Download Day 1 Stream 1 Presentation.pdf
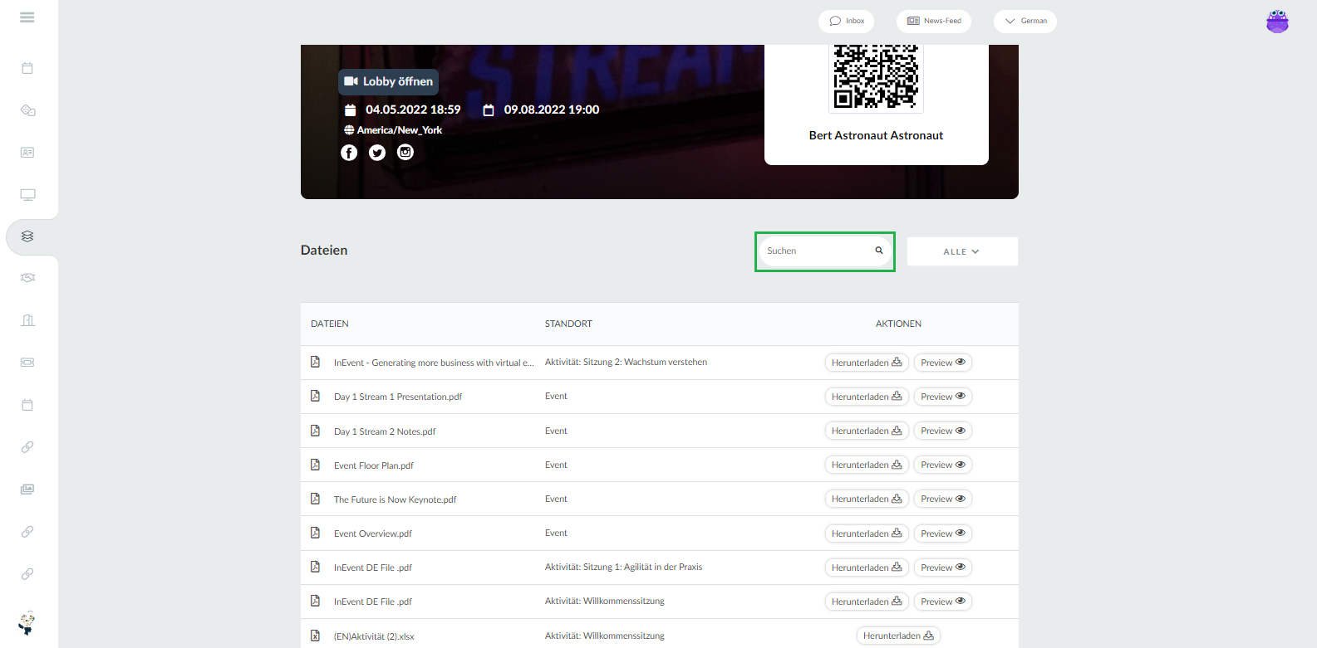The width and height of the screenshot is (1317, 648). (867, 397)
